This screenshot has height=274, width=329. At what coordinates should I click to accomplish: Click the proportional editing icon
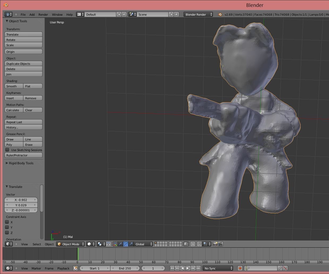tap(193, 244)
